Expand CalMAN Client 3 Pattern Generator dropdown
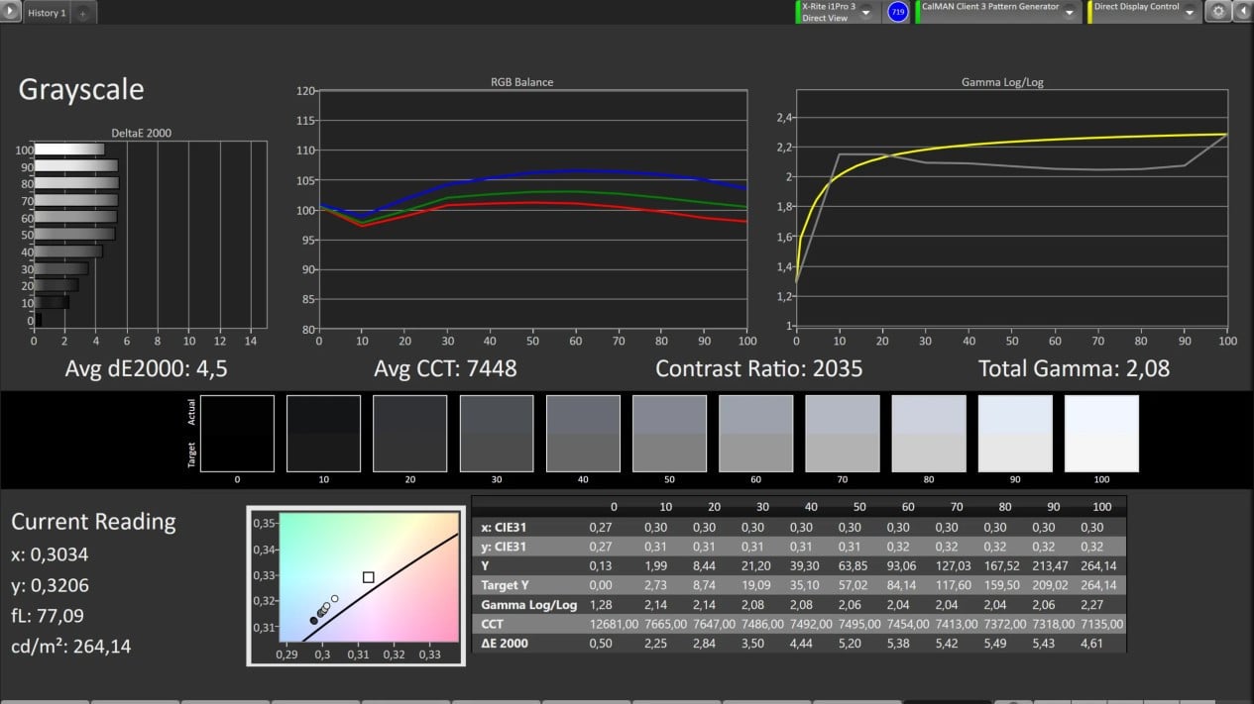1254x704 pixels. (x=1072, y=12)
